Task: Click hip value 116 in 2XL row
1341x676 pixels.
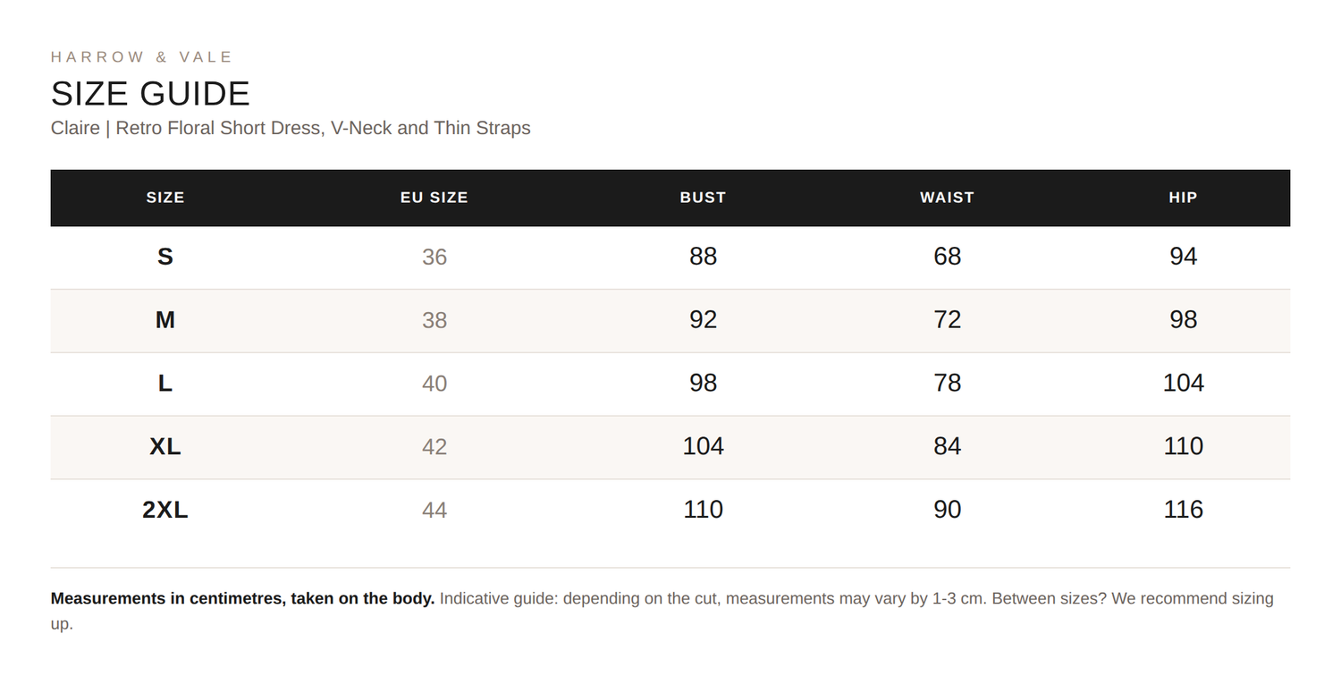Action: [x=1183, y=510]
